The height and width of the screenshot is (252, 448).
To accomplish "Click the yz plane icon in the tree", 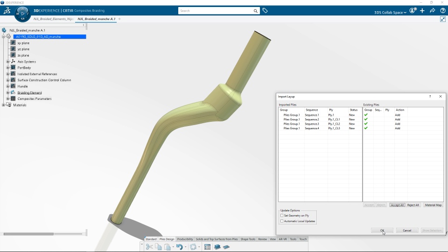I will 13,49.
